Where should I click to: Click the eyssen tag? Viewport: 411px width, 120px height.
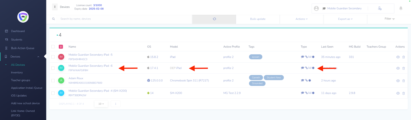coord(256,57)
